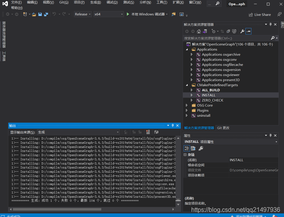Screen dimensions: 284x217
Task: Toggle the Preview Selected Items button
Action: click(248, 31)
